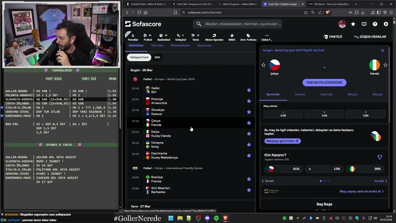Unfavorite the Ukrayna - İsveç match star

click(249, 145)
